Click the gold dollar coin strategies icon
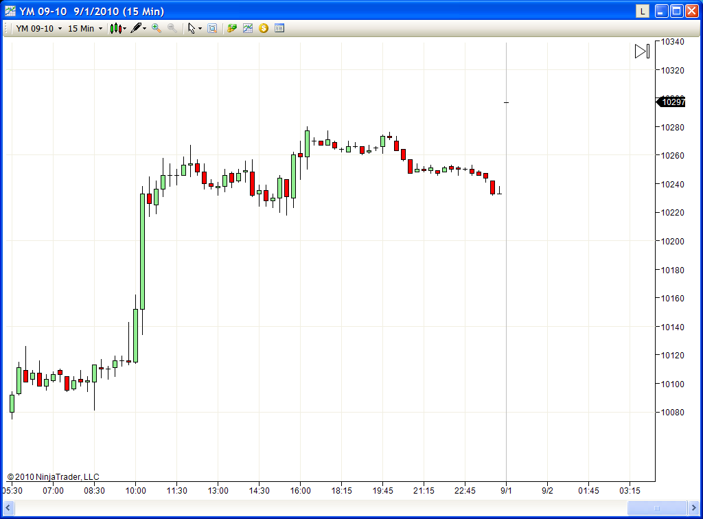703x519 pixels. coord(264,28)
